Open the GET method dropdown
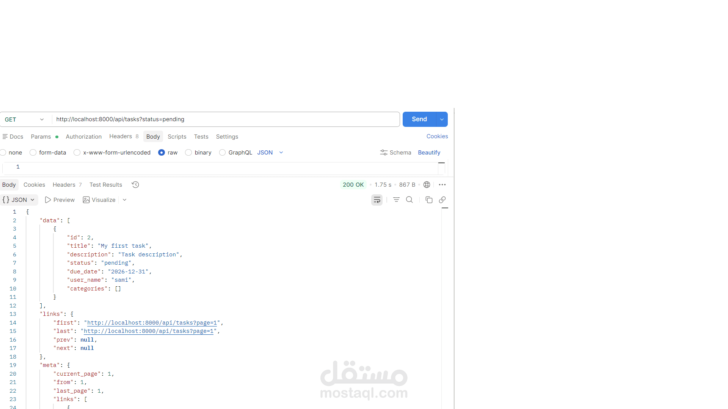The image size is (728, 409). click(x=25, y=119)
